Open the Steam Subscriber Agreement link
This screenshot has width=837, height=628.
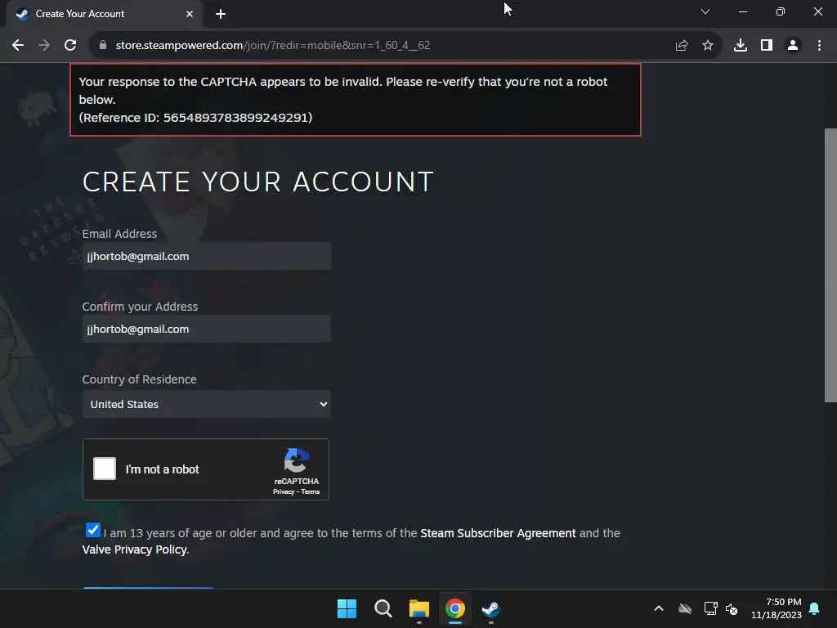coord(498,533)
